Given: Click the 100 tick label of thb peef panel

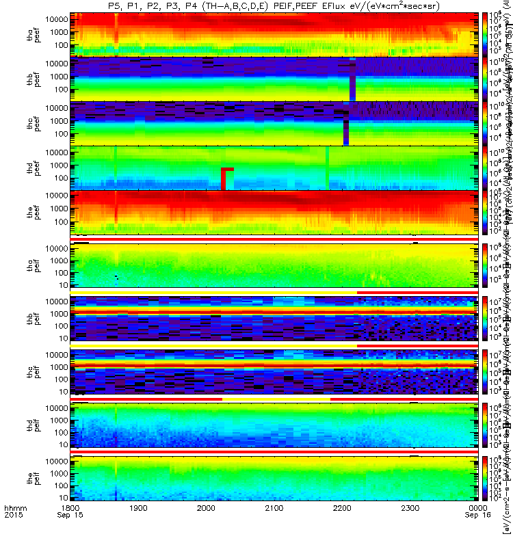Looking at the screenshot, I should [61, 90].
